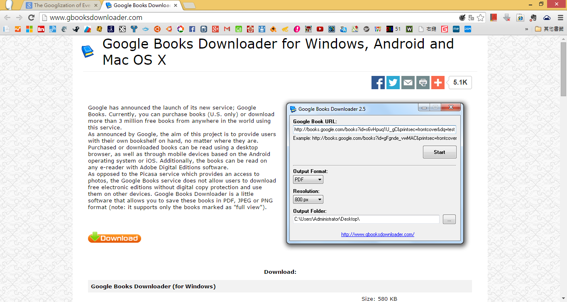The image size is (567, 302).
Task: Go forward with the browser forward arrow
Action: coord(19,17)
